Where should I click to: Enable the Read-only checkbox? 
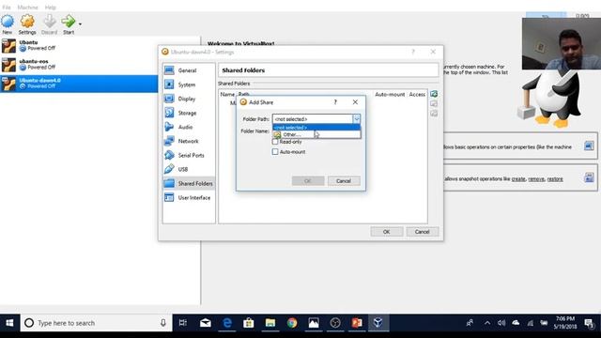coord(275,142)
